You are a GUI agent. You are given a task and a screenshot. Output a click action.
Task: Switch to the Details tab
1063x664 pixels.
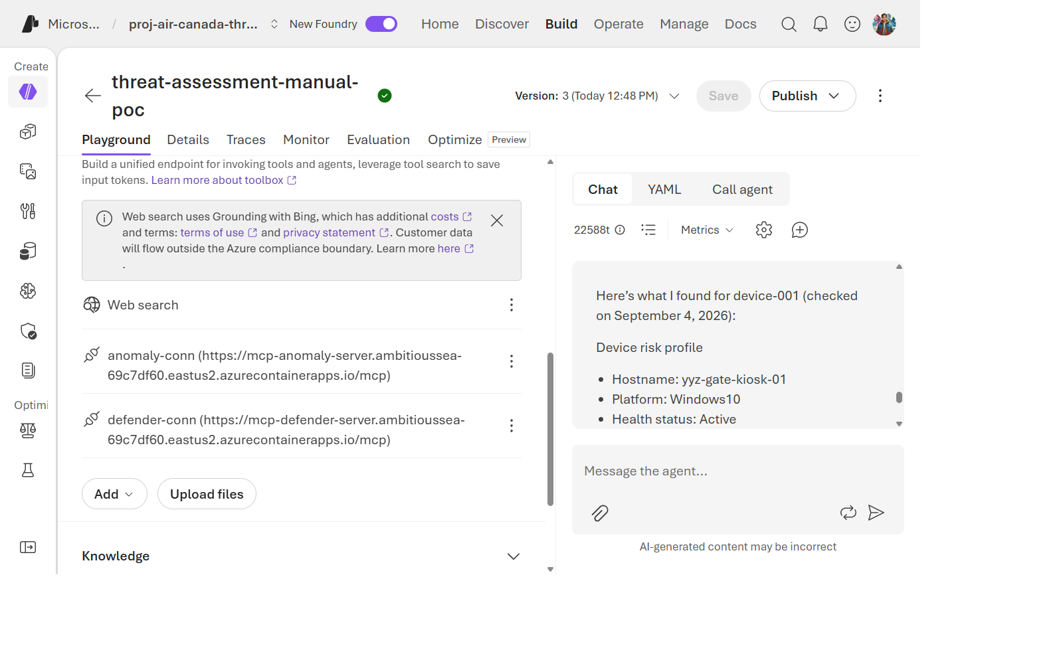tap(188, 139)
